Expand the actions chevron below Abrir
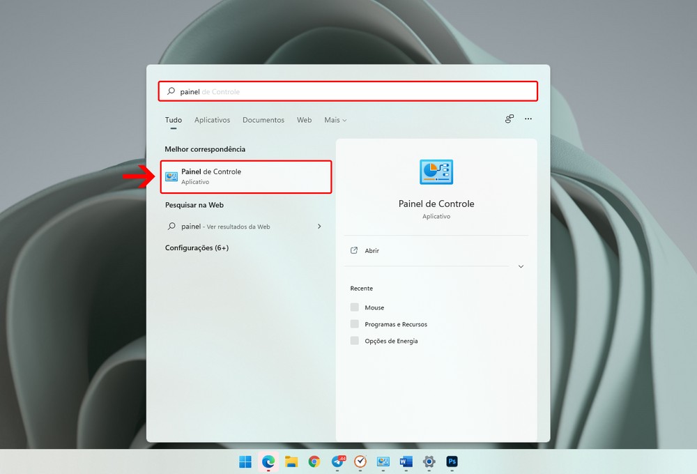This screenshot has width=697, height=474. pyautogui.click(x=521, y=266)
